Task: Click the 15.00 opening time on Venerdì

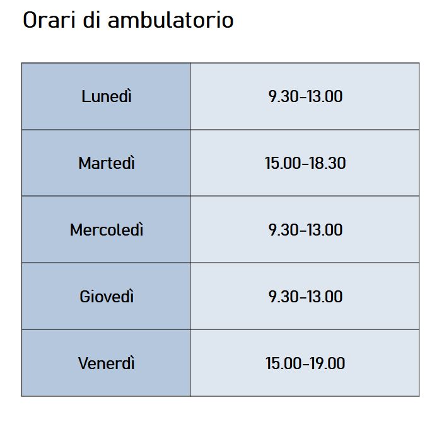Action: pyautogui.click(x=283, y=363)
